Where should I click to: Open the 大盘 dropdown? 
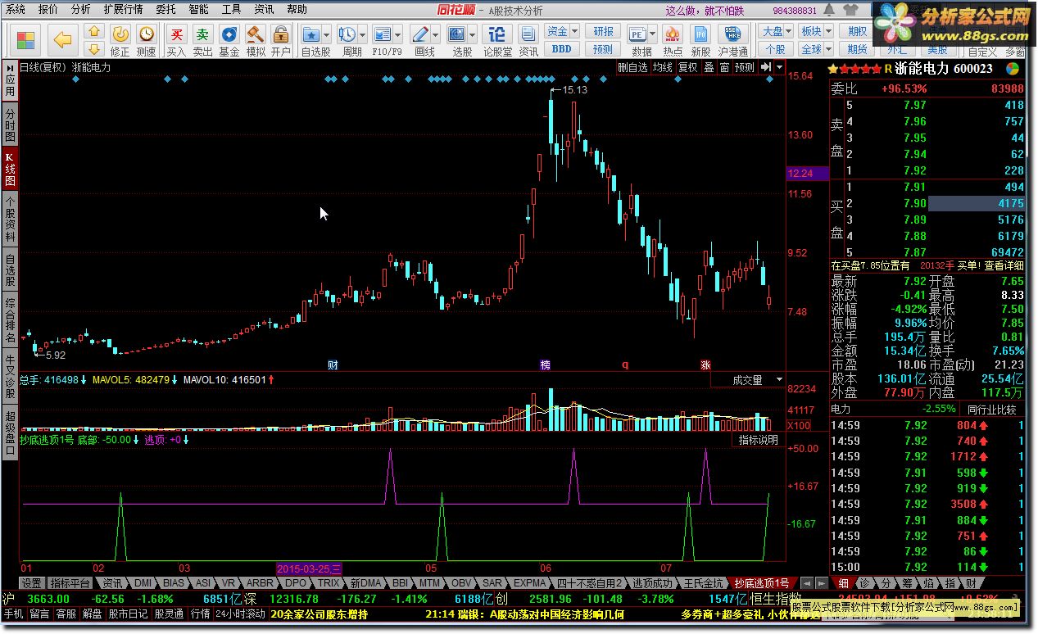click(x=777, y=31)
